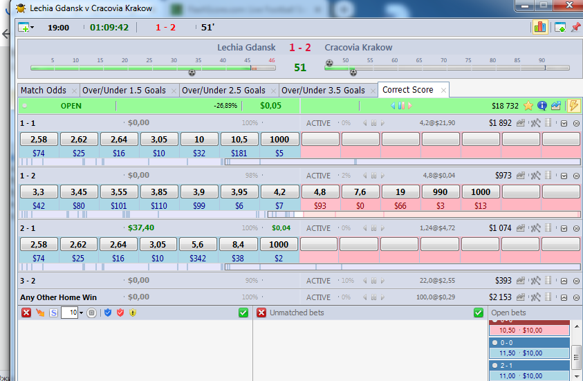Select the orange arrow tool in the bet panel
The height and width of the screenshot is (381, 583).
40,313
